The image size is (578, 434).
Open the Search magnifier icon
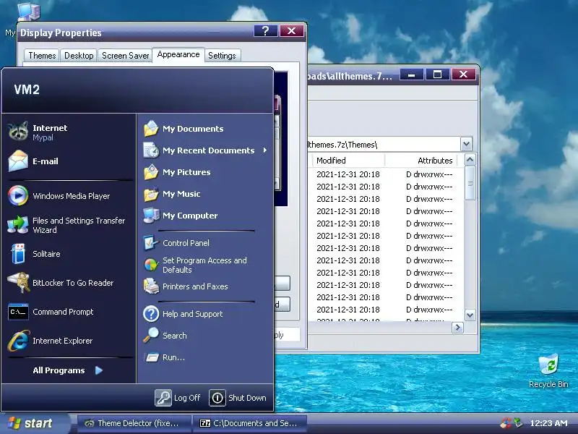[x=151, y=336]
